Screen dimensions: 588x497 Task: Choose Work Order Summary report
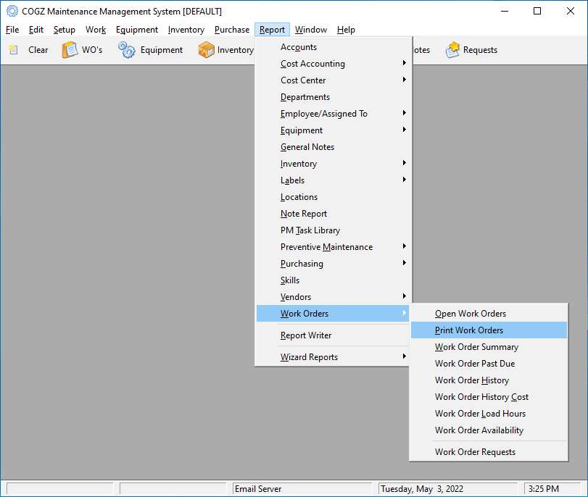(x=489, y=347)
